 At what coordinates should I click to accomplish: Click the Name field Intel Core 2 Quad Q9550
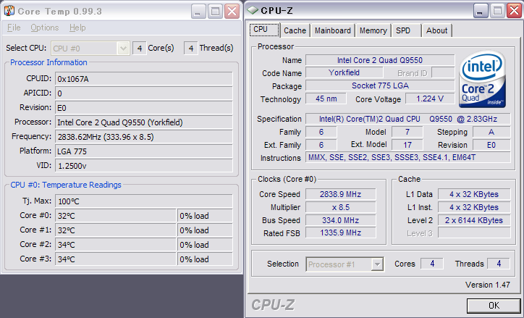point(380,60)
